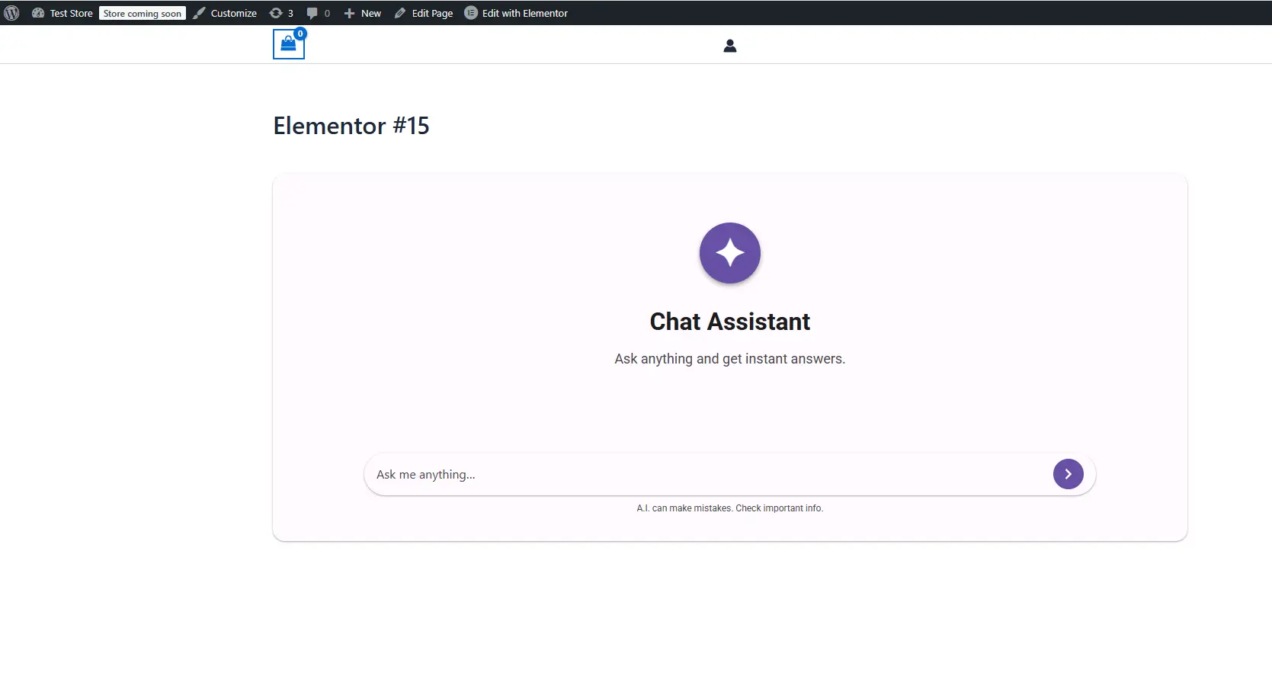
Task: Click the 'A.I. can make mistakes' disclaimer
Action: pyautogui.click(x=730, y=508)
